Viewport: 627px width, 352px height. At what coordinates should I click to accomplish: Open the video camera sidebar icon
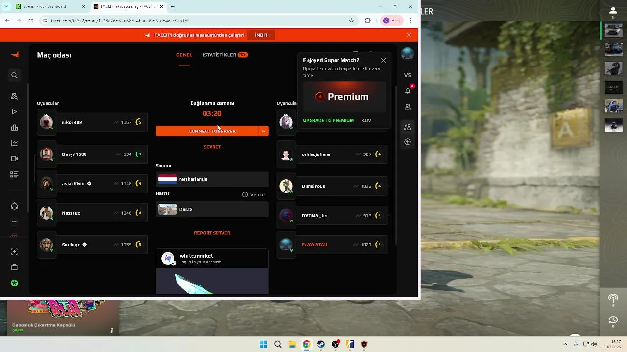point(14,159)
